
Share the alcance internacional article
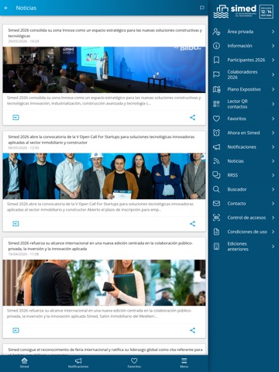(x=192, y=330)
